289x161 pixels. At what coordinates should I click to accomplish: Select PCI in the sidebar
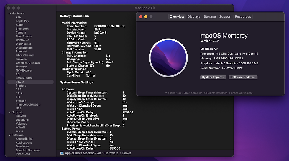tap(18, 74)
